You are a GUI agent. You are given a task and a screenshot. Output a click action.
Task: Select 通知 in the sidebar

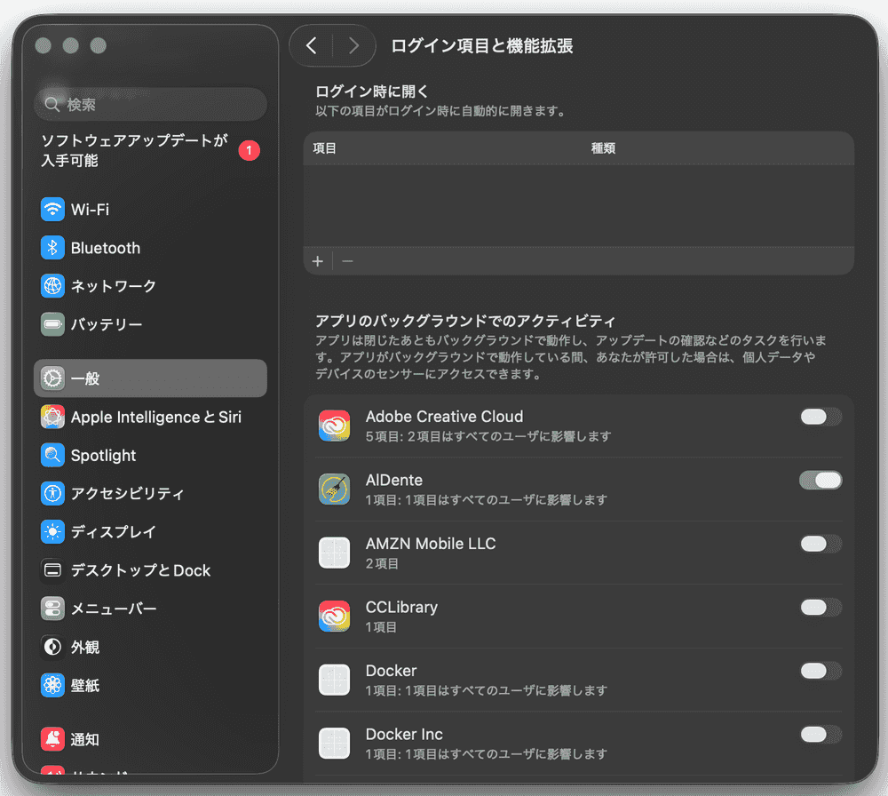[x=150, y=739]
